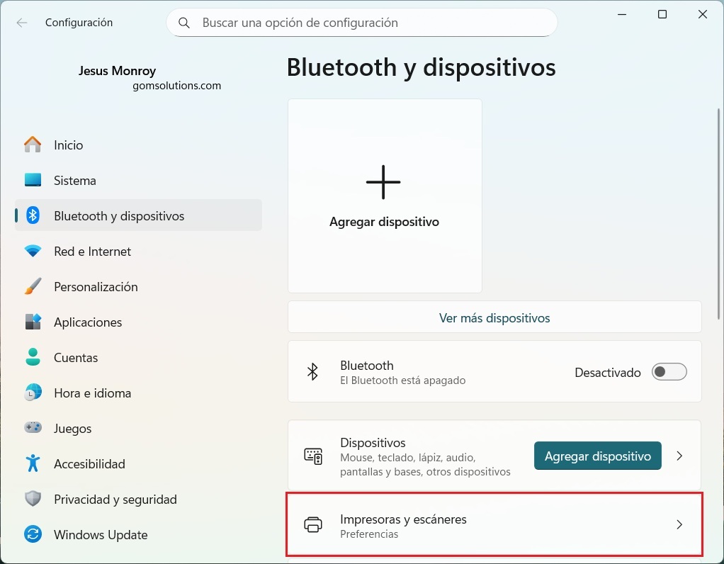
Task: Expand the Dispositivos row chevron
Action: pyautogui.click(x=679, y=456)
